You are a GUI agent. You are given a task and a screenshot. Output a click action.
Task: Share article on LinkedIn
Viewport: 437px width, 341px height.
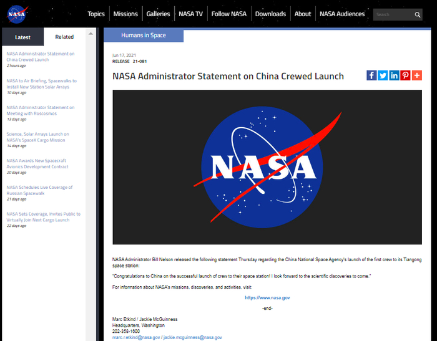pyautogui.click(x=394, y=75)
